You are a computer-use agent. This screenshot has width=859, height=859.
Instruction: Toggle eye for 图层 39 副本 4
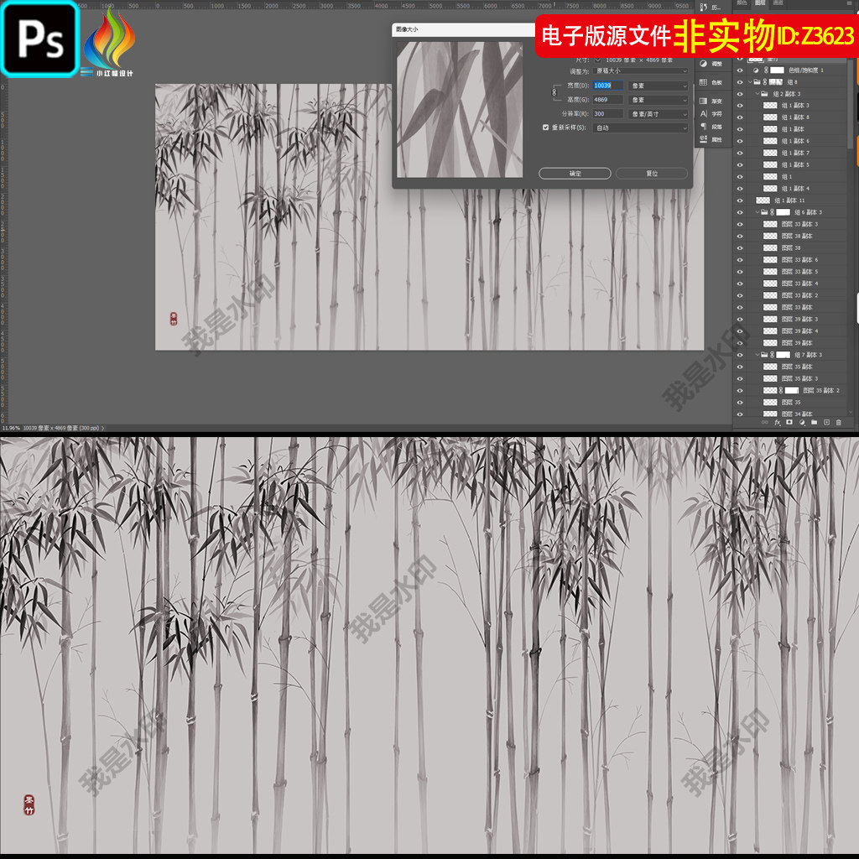pyautogui.click(x=740, y=331)
